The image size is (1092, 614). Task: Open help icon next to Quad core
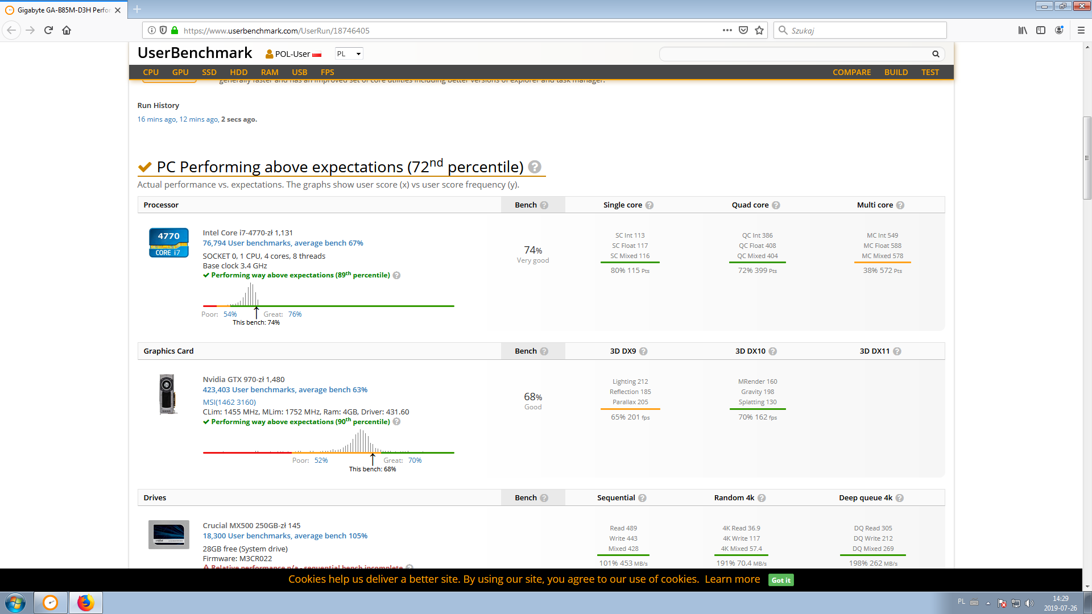[x=776, y=205]
